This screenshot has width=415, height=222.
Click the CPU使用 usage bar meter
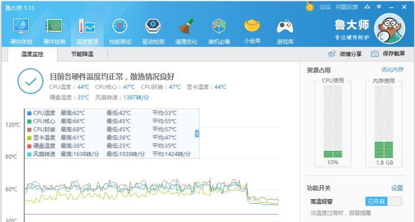333,122
